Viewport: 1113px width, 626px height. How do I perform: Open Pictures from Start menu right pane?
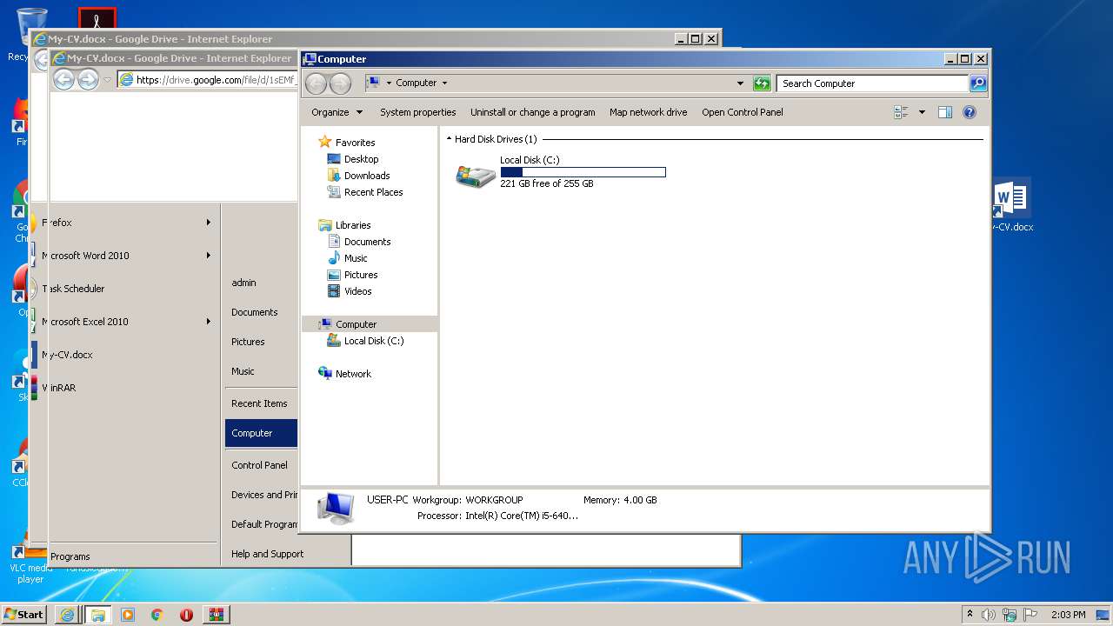[248, 342]
